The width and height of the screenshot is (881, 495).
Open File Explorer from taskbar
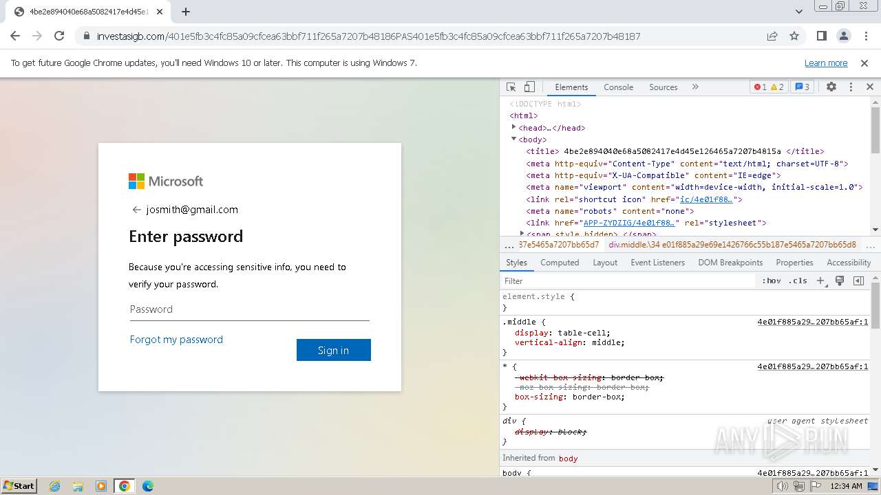pos(78,486)
